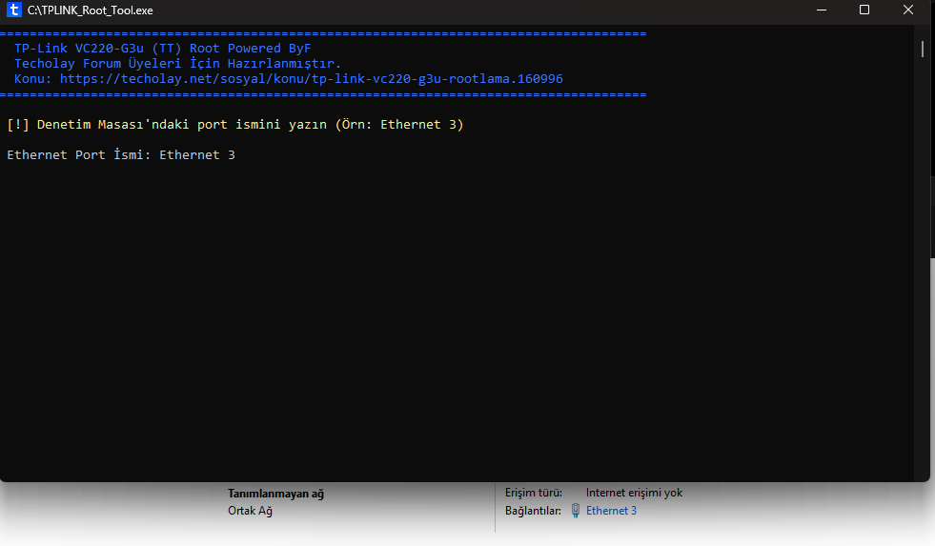
Task: Click the 'Tanımlanmayan ağ' network name
Action: [x=275, y=494]
